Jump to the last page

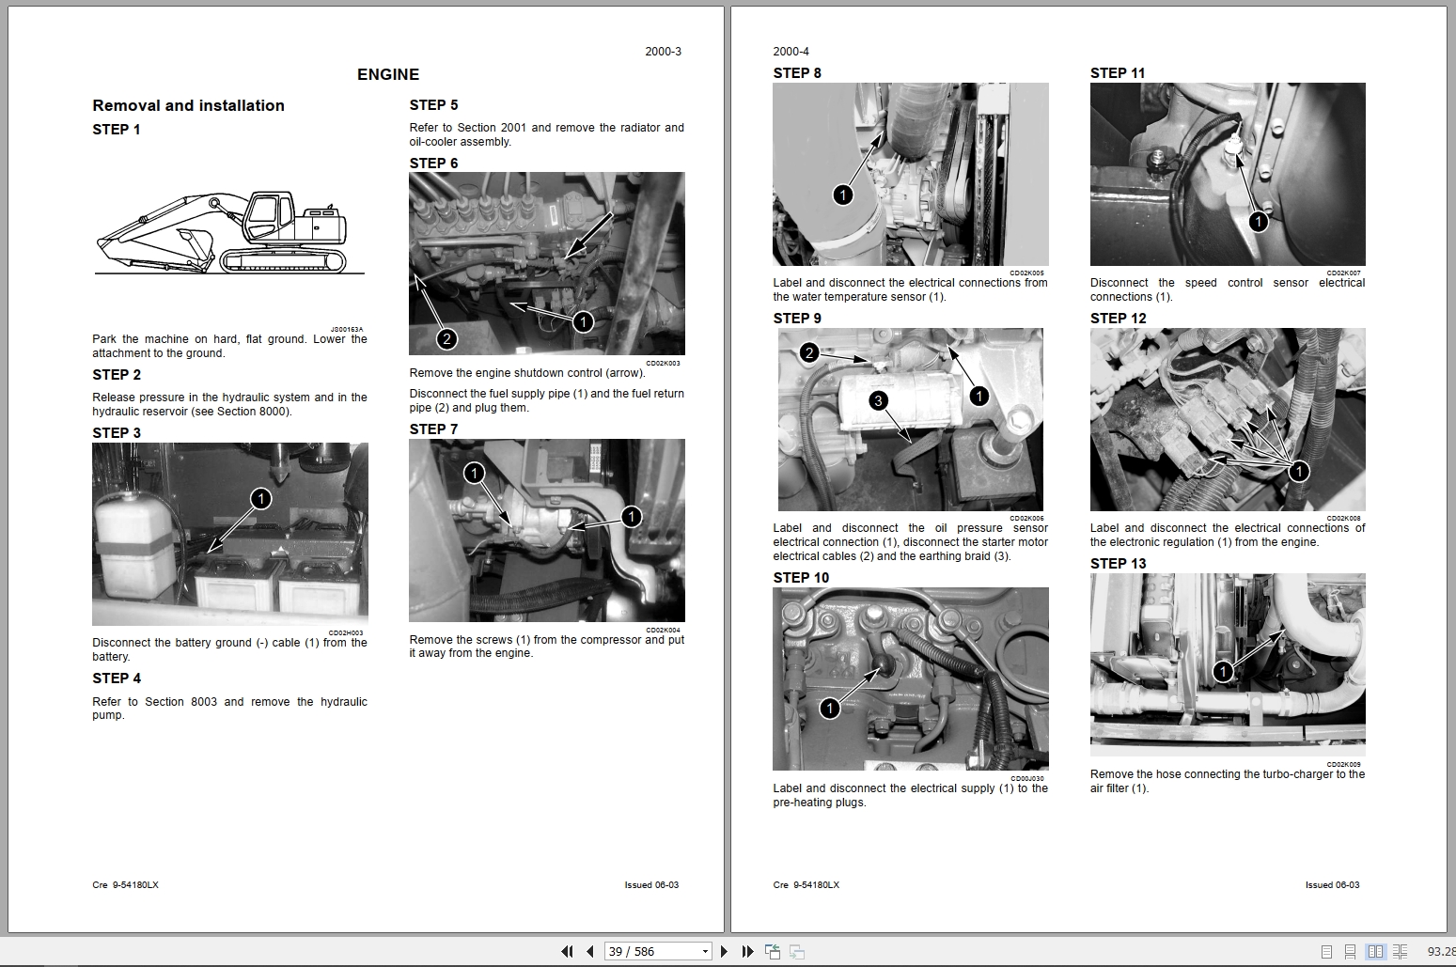[x=748, y=952]
